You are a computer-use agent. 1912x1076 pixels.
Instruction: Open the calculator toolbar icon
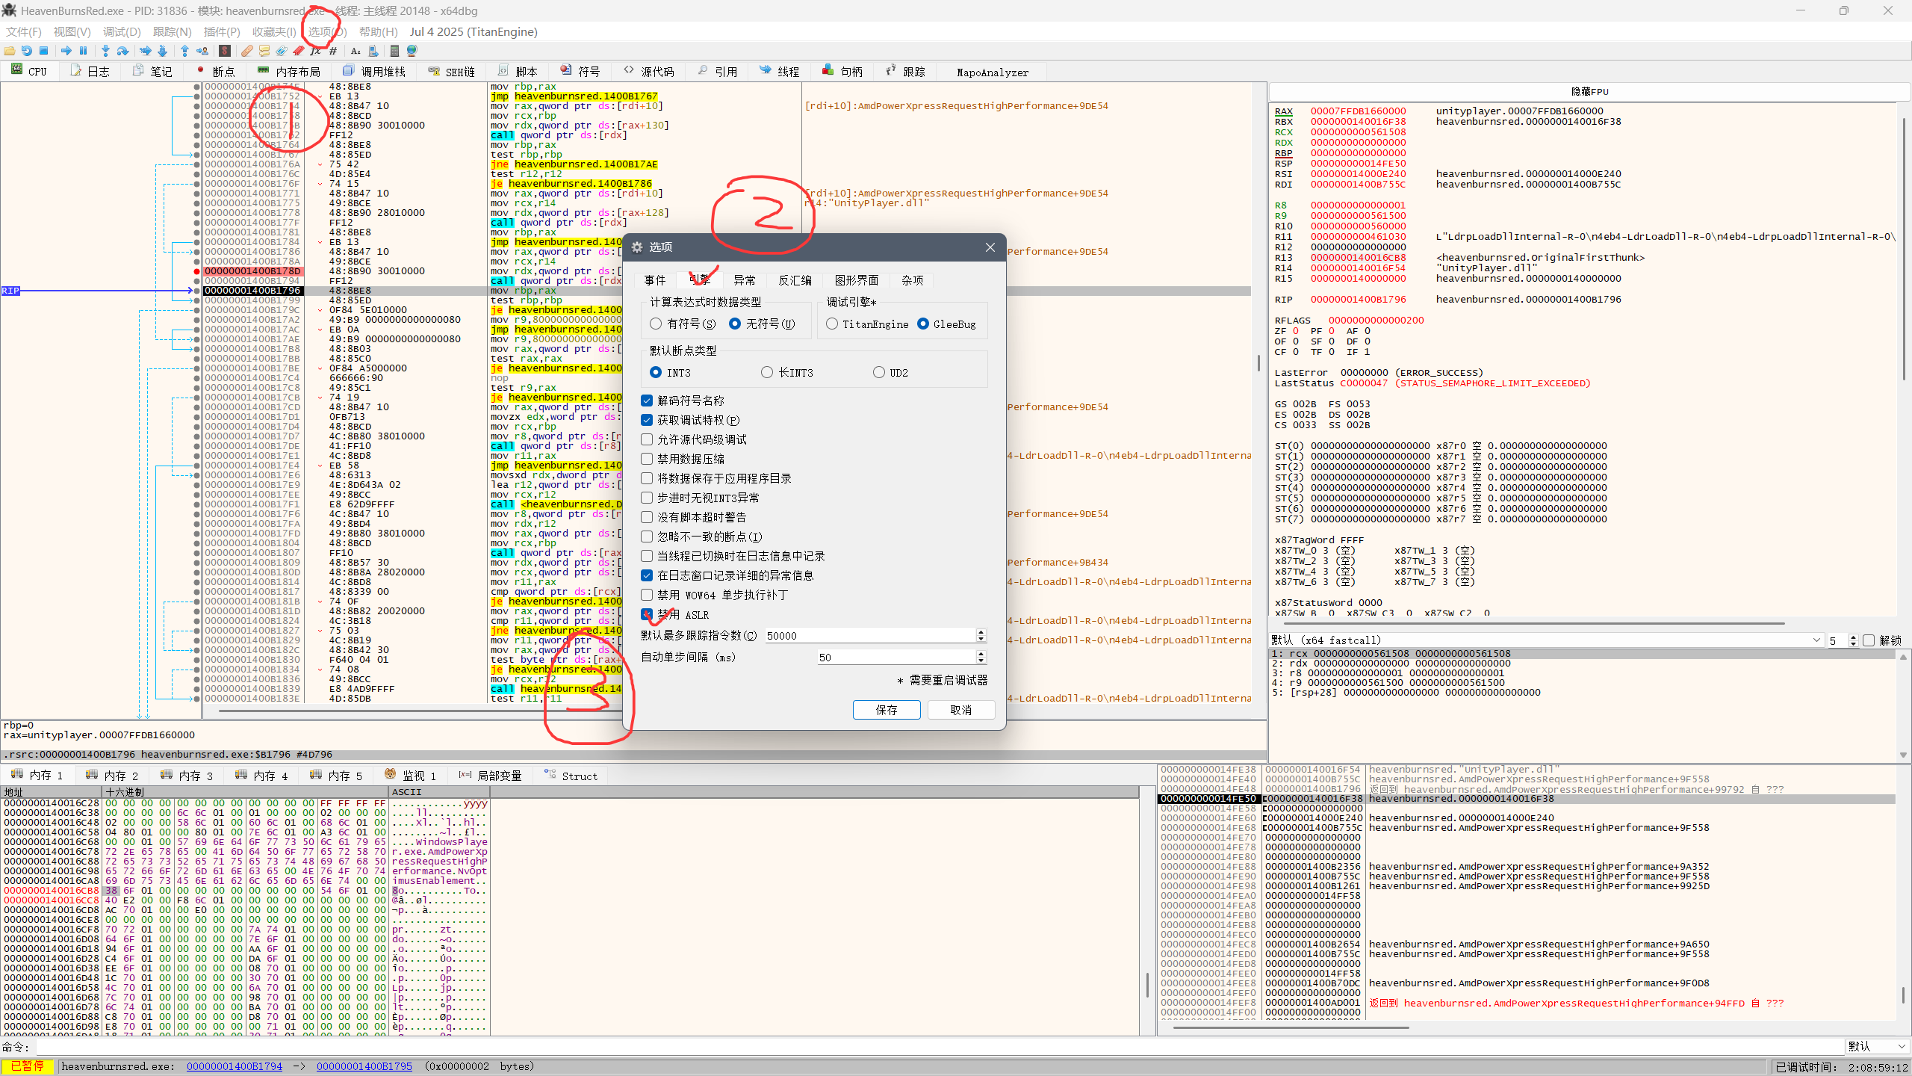pos(394,51)
